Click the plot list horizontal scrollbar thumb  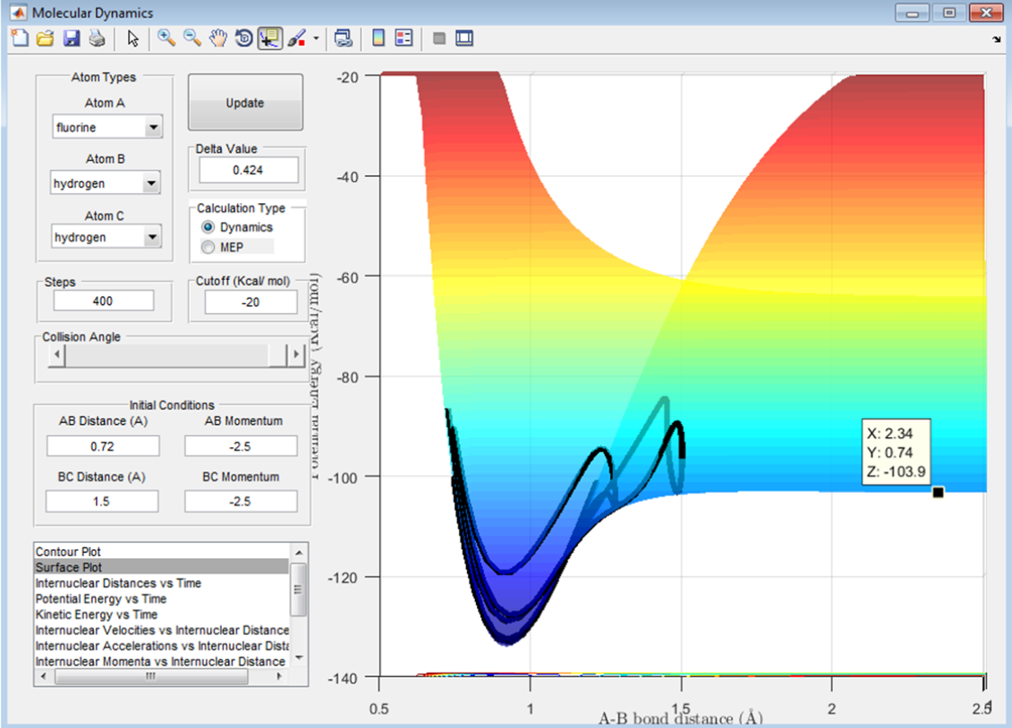tap(151, 676)
